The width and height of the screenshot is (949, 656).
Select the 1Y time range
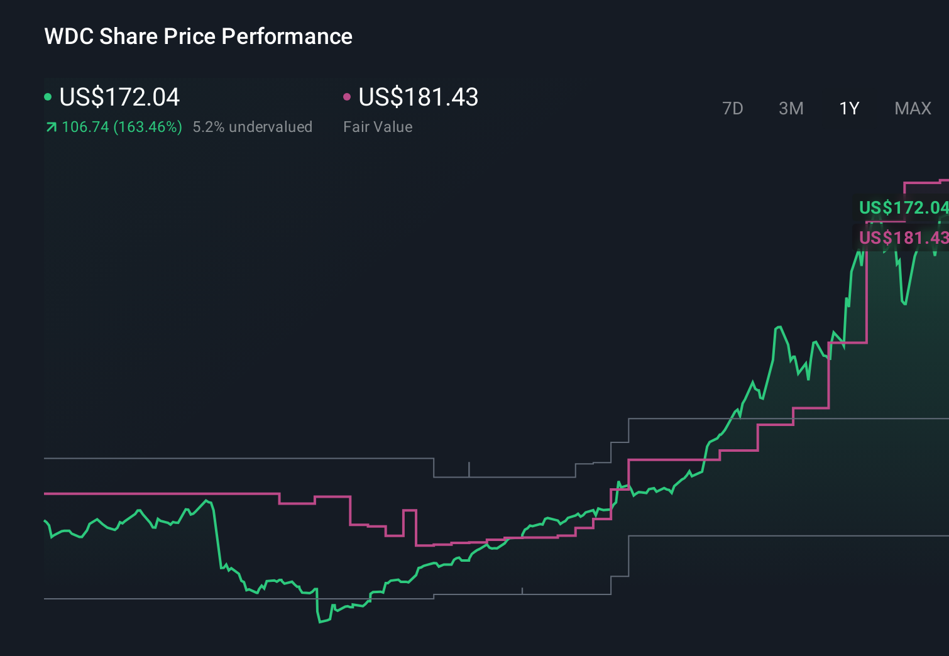pos(848,108)
